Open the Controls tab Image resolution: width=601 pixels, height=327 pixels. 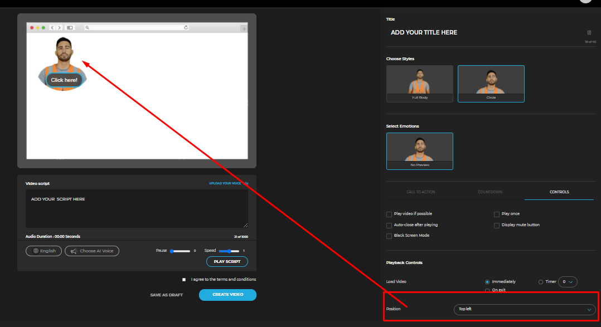pyautogui.click(x=559, y=192)
